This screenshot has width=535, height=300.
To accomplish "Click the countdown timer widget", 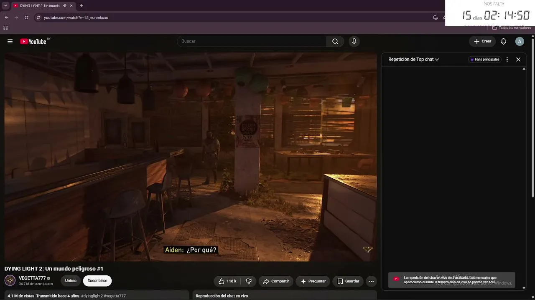I will pos(490,13).
